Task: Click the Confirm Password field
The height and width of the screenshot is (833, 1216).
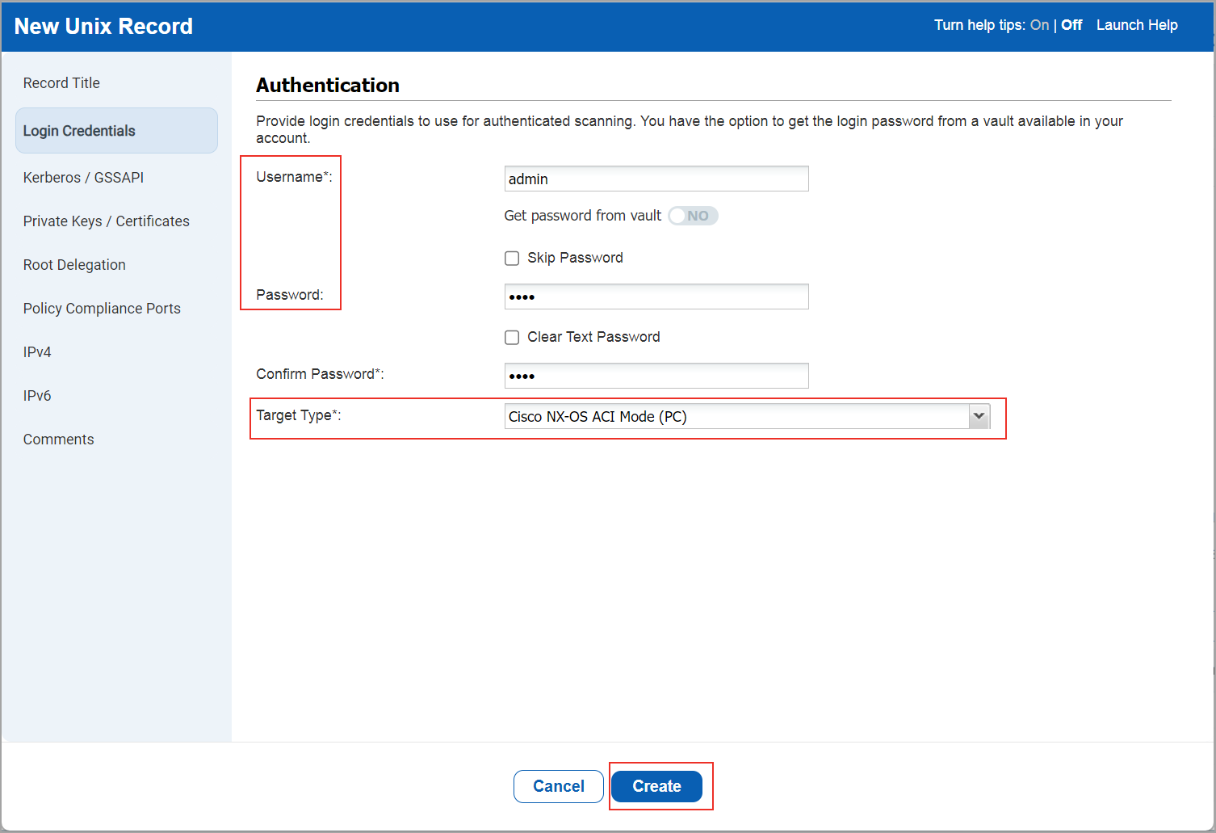Action: (656, 375)
